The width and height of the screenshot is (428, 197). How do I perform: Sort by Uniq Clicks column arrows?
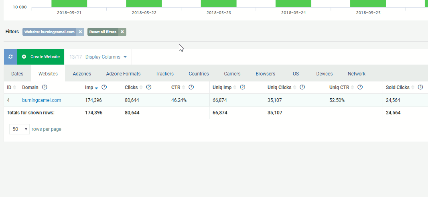(x=294, y=87)
